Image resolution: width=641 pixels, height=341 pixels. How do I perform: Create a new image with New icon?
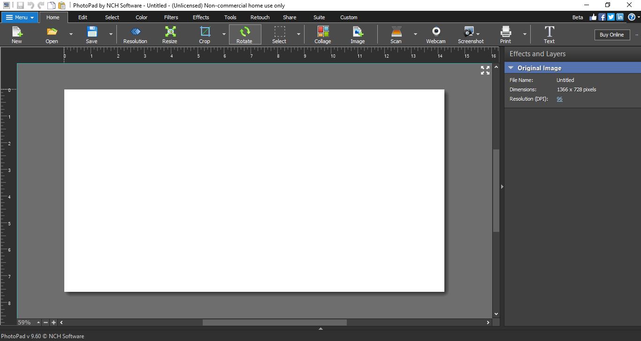point(17,35)
